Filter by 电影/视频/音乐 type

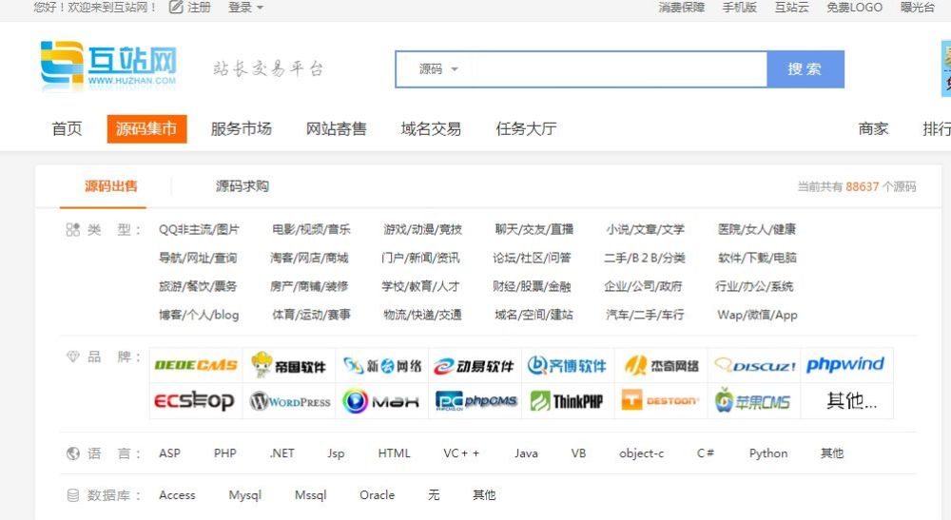coord(311,230)
